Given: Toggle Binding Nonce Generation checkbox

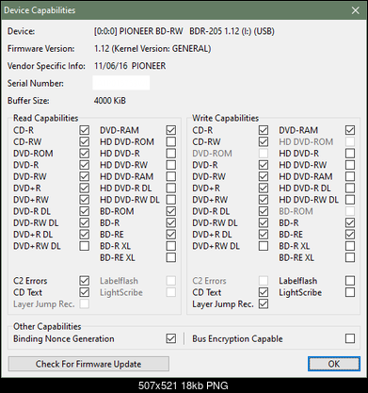Looking at the screenshot, I should coord(171,338).
